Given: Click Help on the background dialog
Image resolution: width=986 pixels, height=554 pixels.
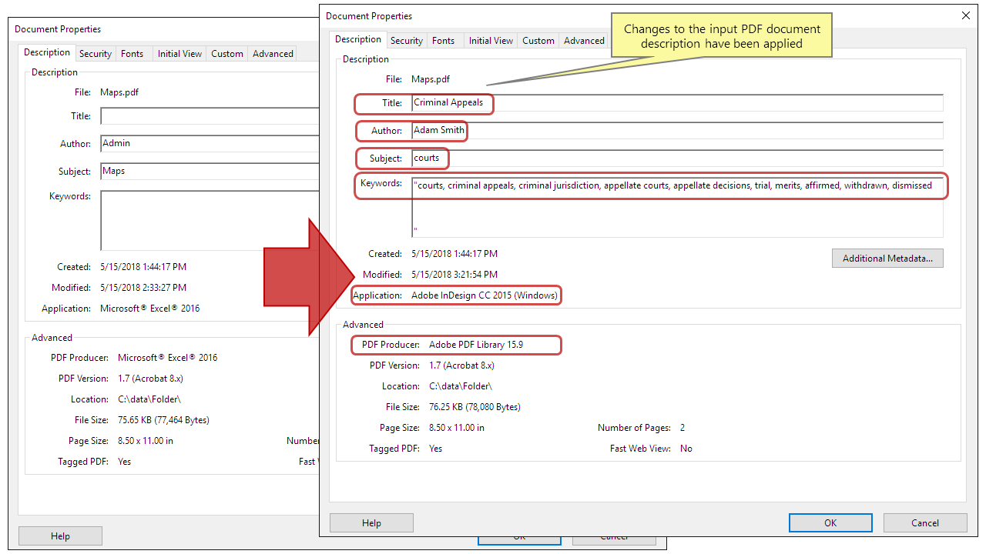Looking at the screenshot, I should tap(60, 536).
